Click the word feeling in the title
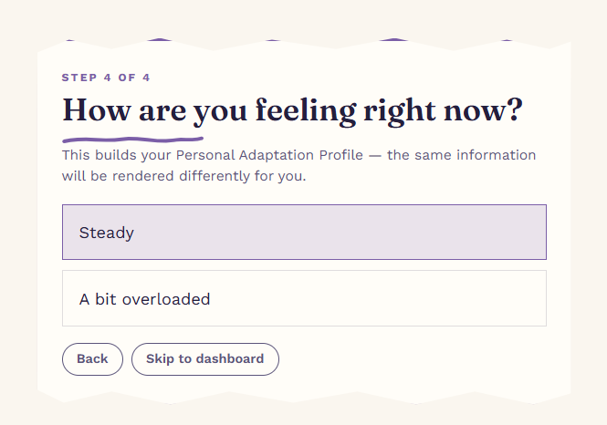 pyautogui.click(x=306, y=110)
